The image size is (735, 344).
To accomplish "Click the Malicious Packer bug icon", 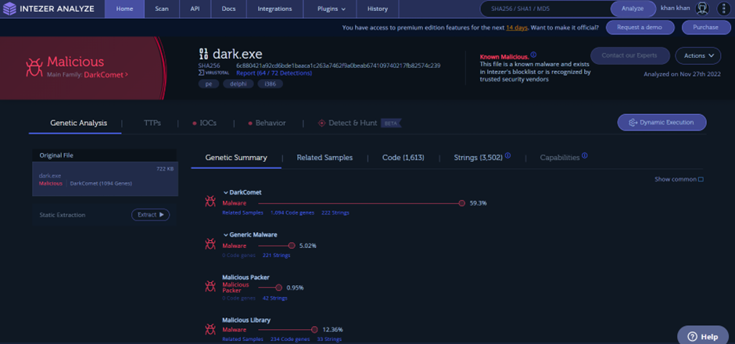I will (210, 286).
